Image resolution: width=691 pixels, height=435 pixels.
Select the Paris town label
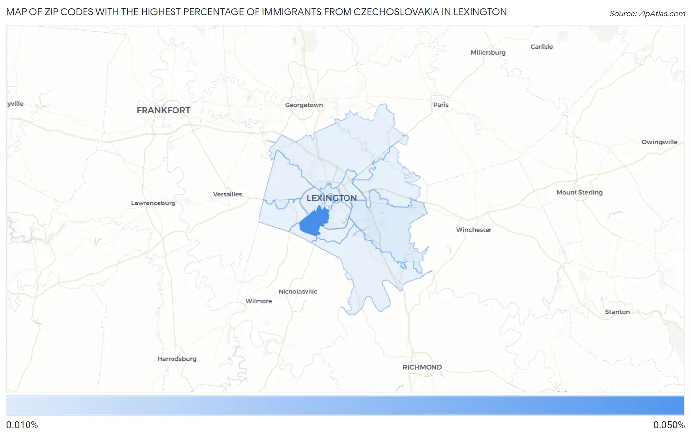[x=441, y=105]
